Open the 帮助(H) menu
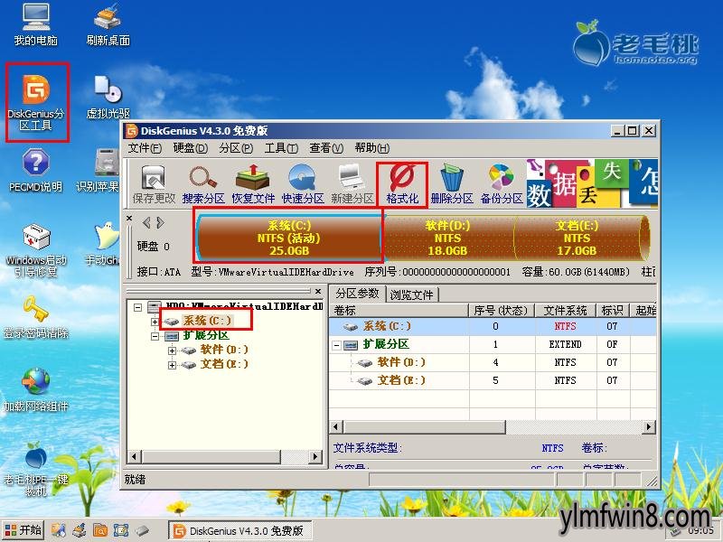The height and width of the screenshot is (542, 723). [371, 148]
